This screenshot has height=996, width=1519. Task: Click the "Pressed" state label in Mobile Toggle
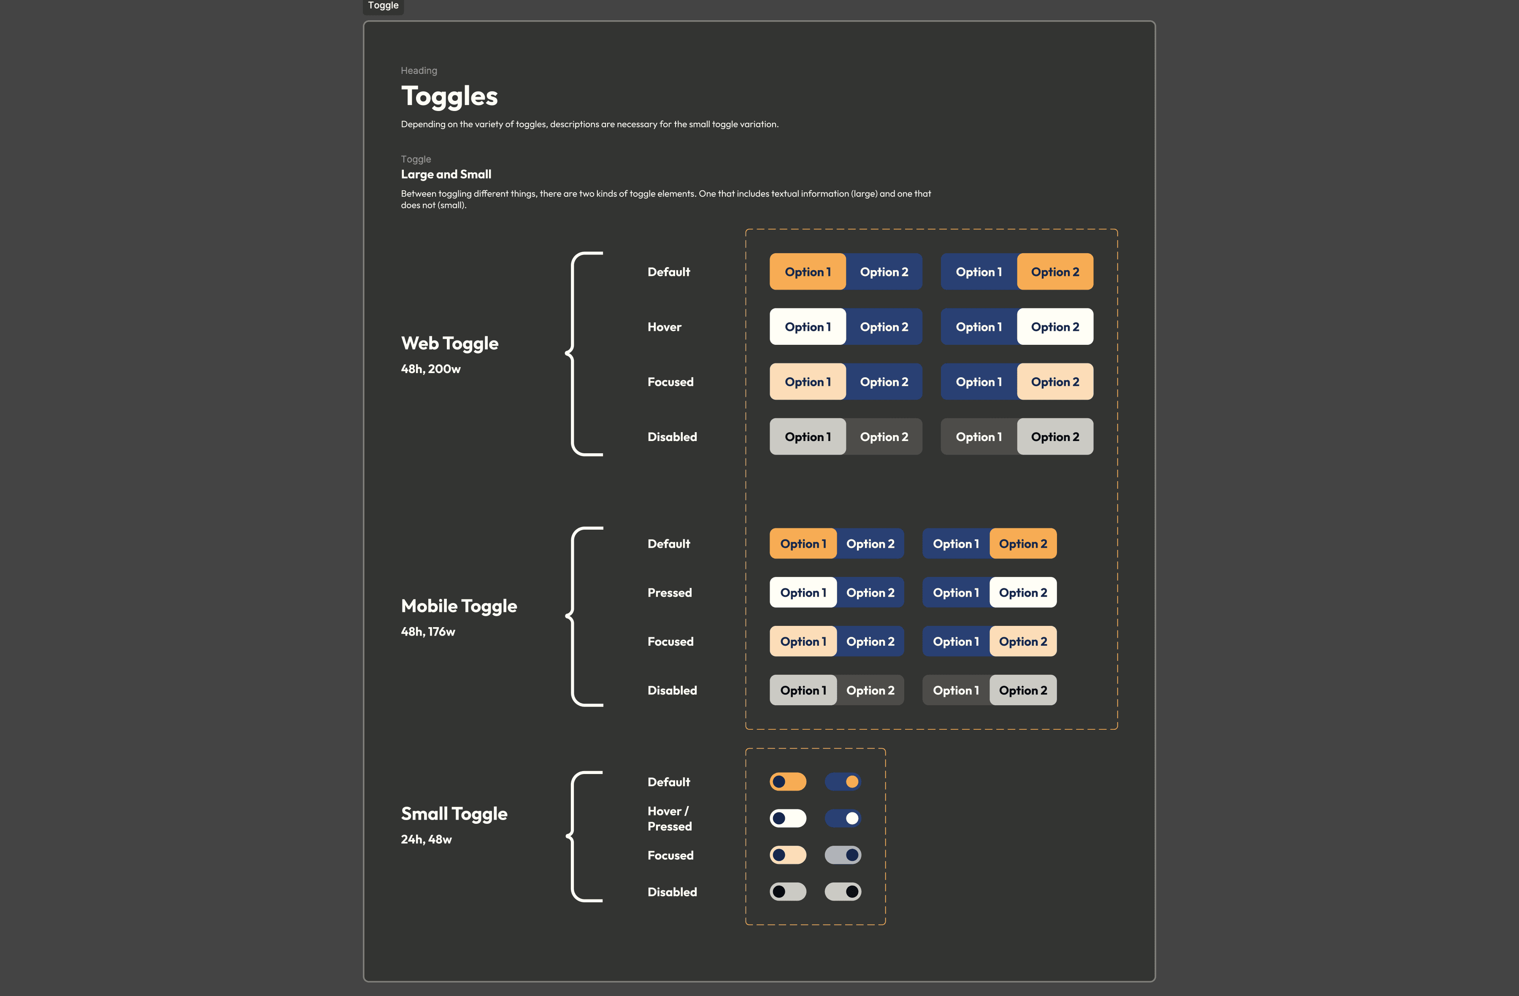click(x=670, y=593)
